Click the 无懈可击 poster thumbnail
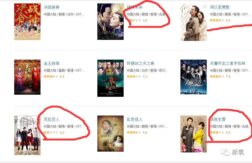Screen dimensions: 252x163 (194, 77)
